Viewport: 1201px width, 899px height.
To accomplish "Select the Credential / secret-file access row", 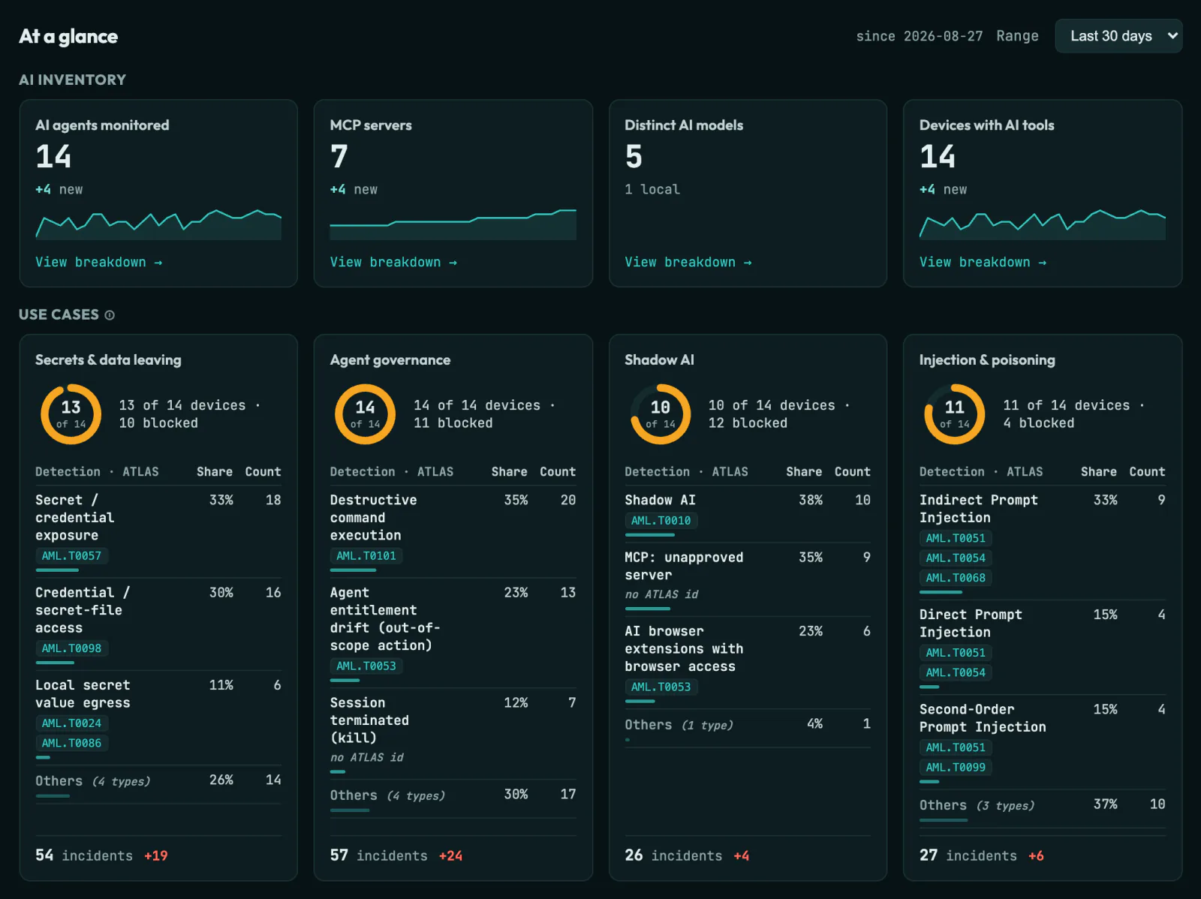I will pos(158,624).
